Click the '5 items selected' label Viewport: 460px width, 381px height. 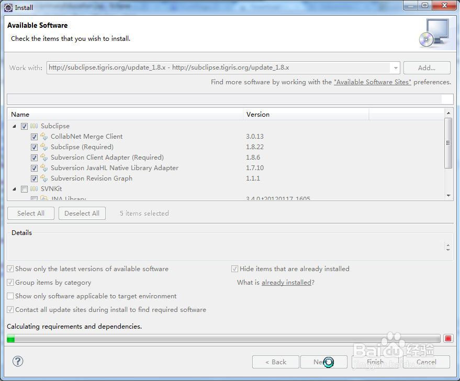[144, 214]
